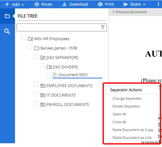Click the PDF icon beside Document 0001
Screen dimensions: 162x147
click(54, 75)
